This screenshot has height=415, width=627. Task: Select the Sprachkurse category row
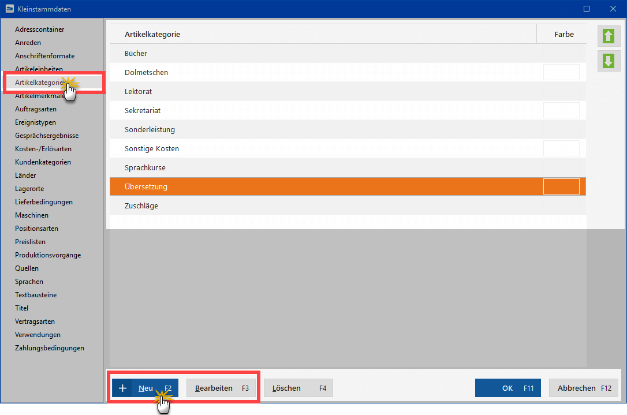(x=348, y=167)
